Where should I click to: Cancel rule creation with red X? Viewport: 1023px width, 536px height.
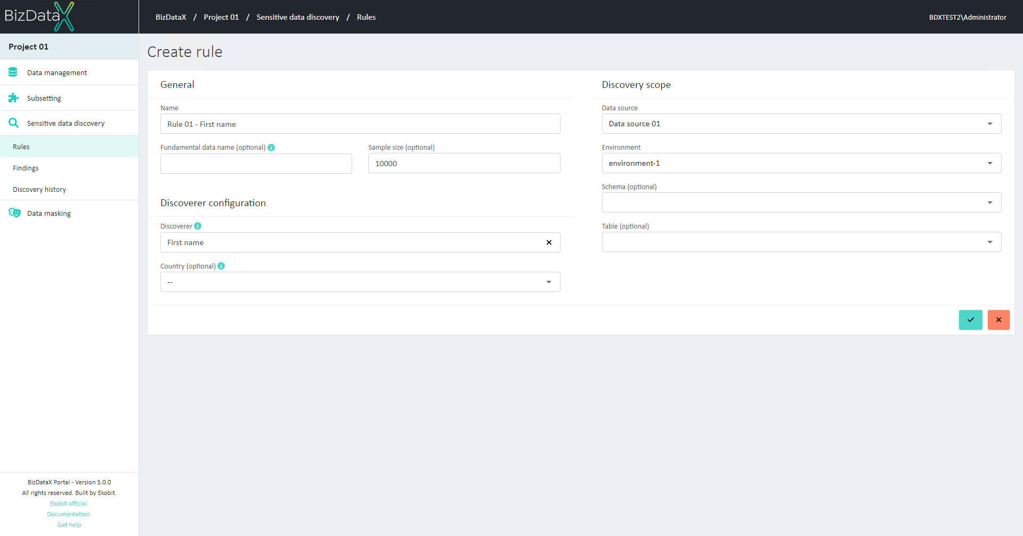(x=998, y=320)
